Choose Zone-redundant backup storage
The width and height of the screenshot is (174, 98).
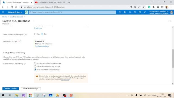(x=35, y=66)
